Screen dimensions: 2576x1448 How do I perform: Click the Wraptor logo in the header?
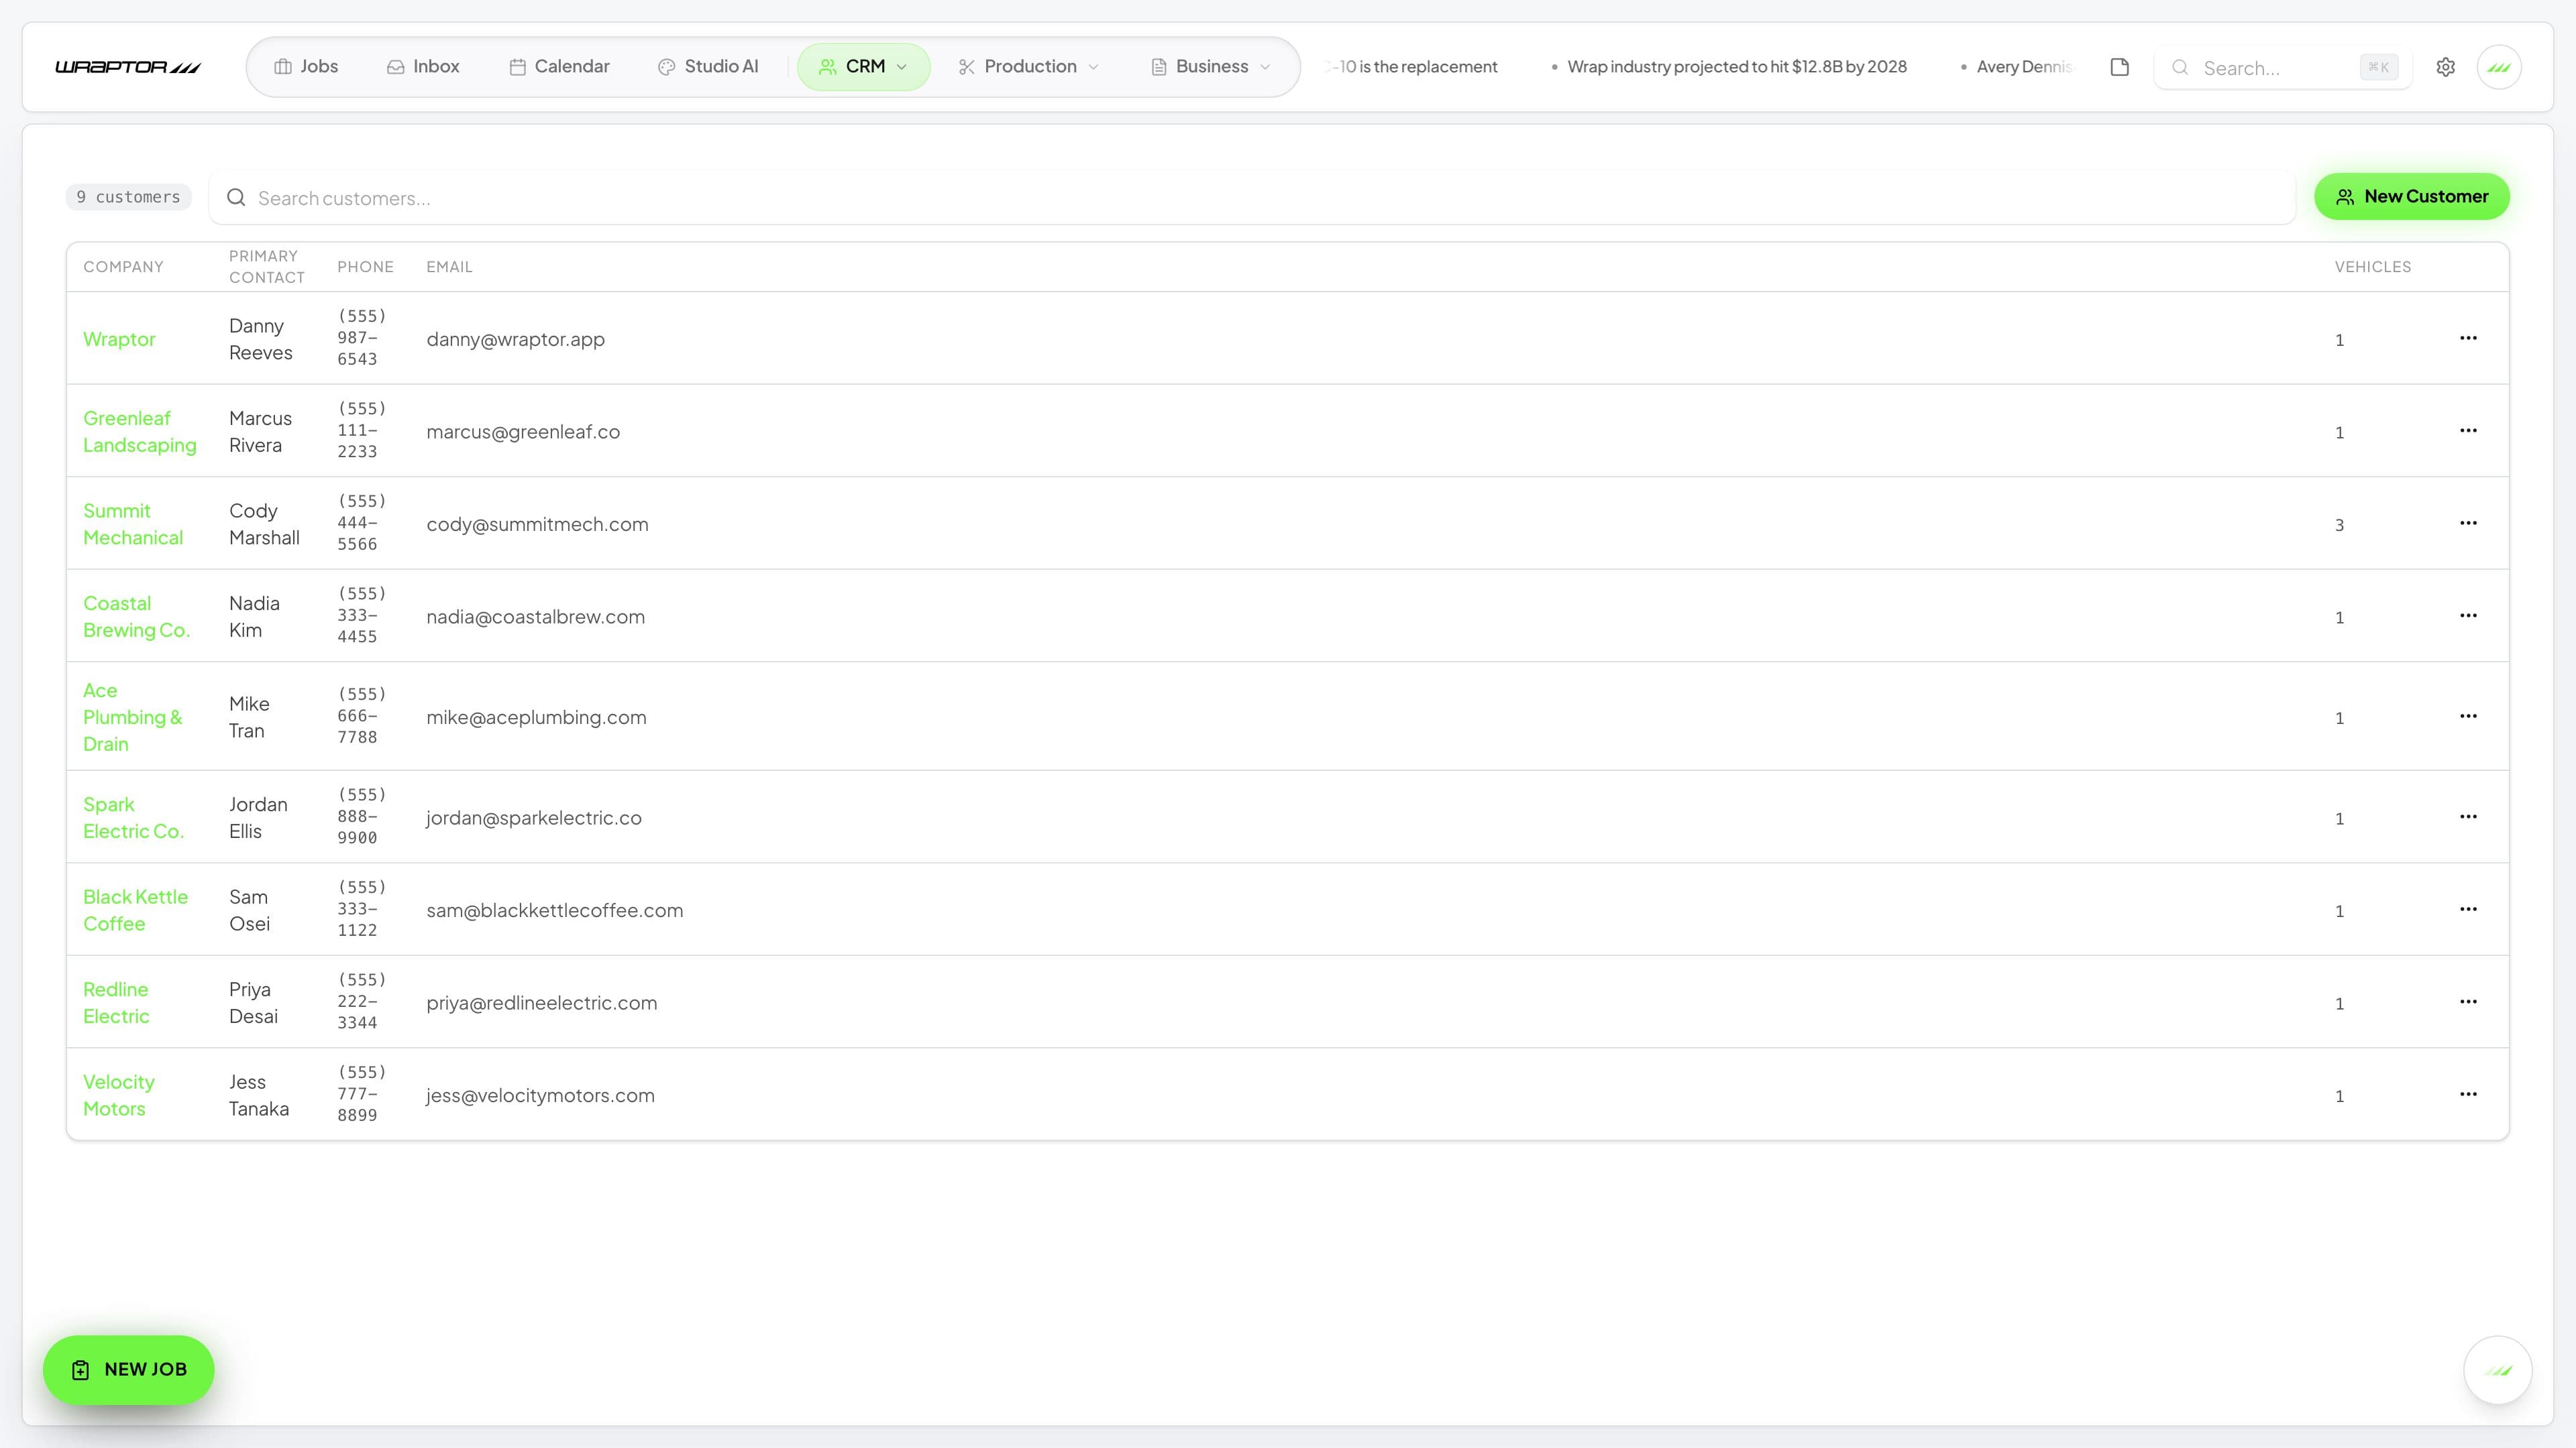click(x=127, y=67)
